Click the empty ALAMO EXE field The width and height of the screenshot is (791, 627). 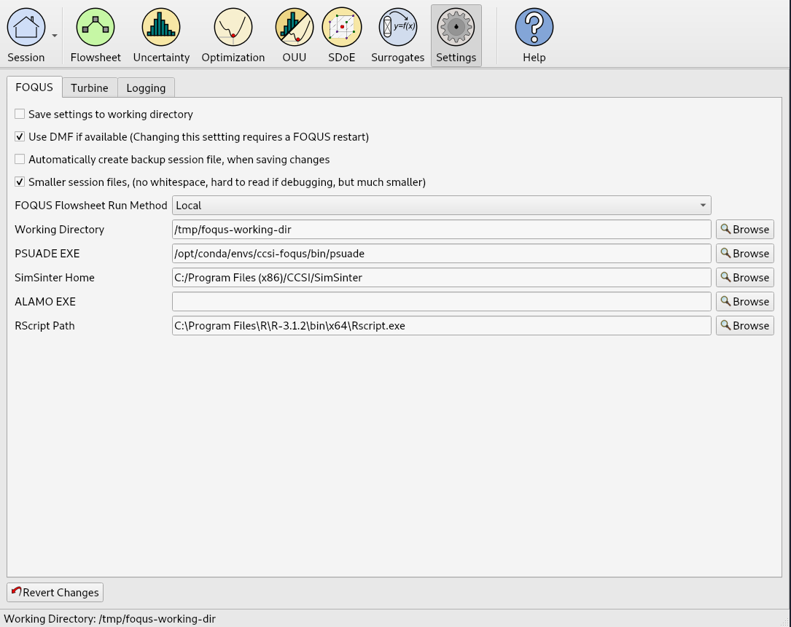click(441, 302)
